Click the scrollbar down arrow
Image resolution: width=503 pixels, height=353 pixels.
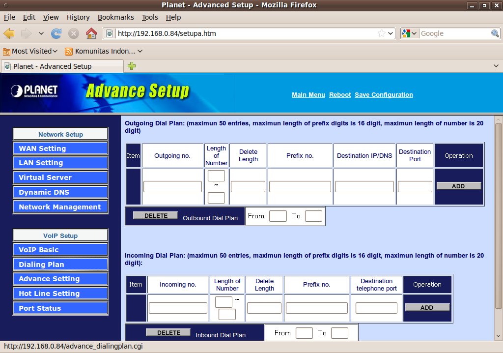498,336
